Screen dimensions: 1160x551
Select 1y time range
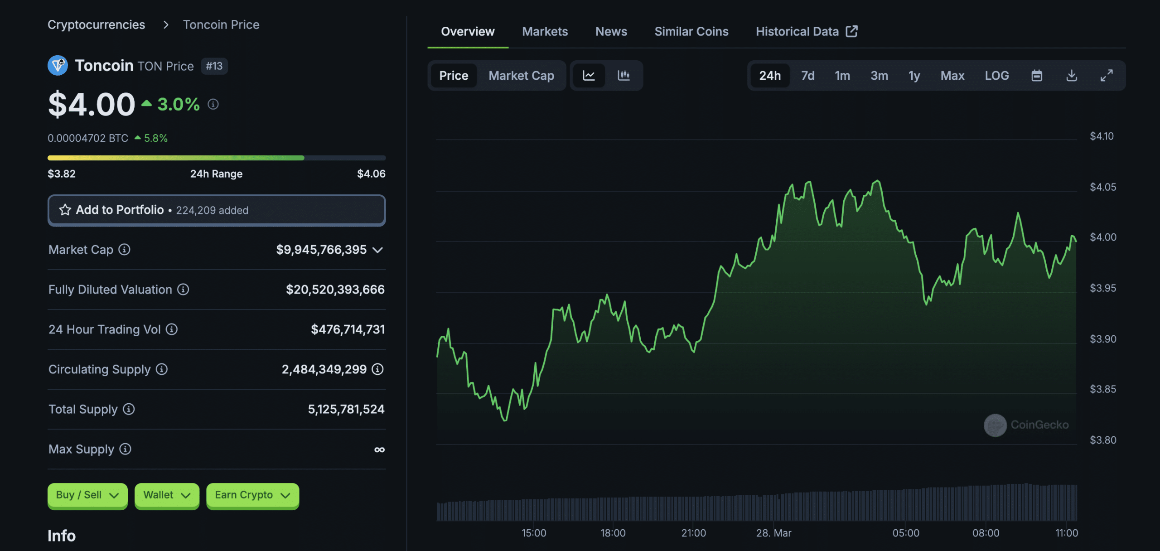pos(914,75)
